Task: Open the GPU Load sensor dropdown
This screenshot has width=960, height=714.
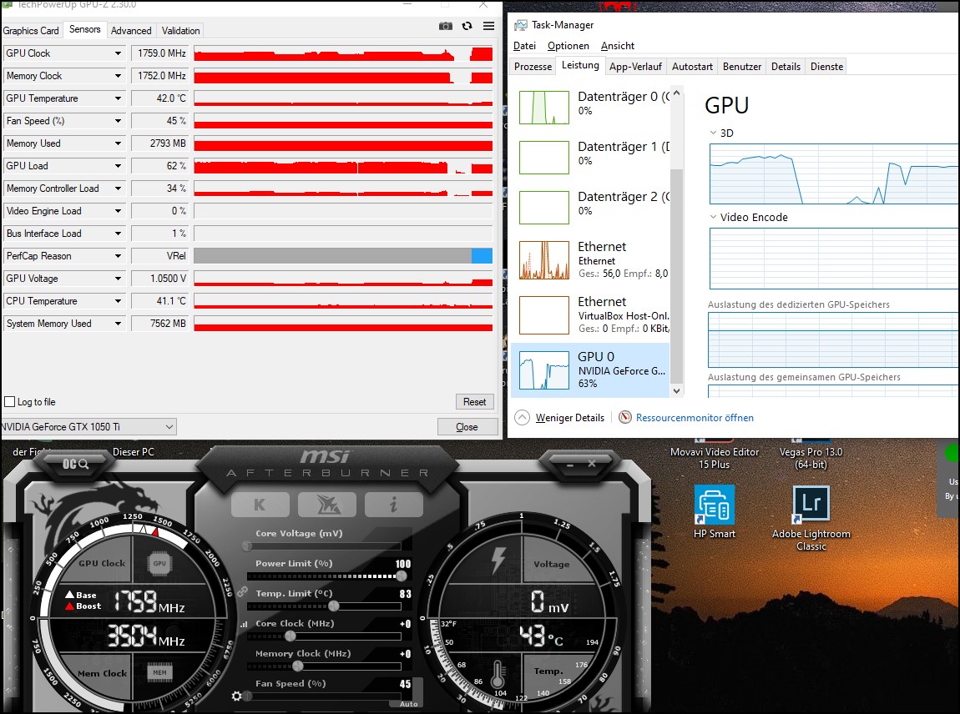Action: [x=118, y=166]
